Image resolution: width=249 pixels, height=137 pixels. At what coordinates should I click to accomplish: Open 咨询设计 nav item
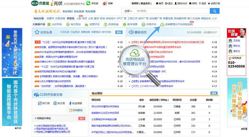(111, 18)
